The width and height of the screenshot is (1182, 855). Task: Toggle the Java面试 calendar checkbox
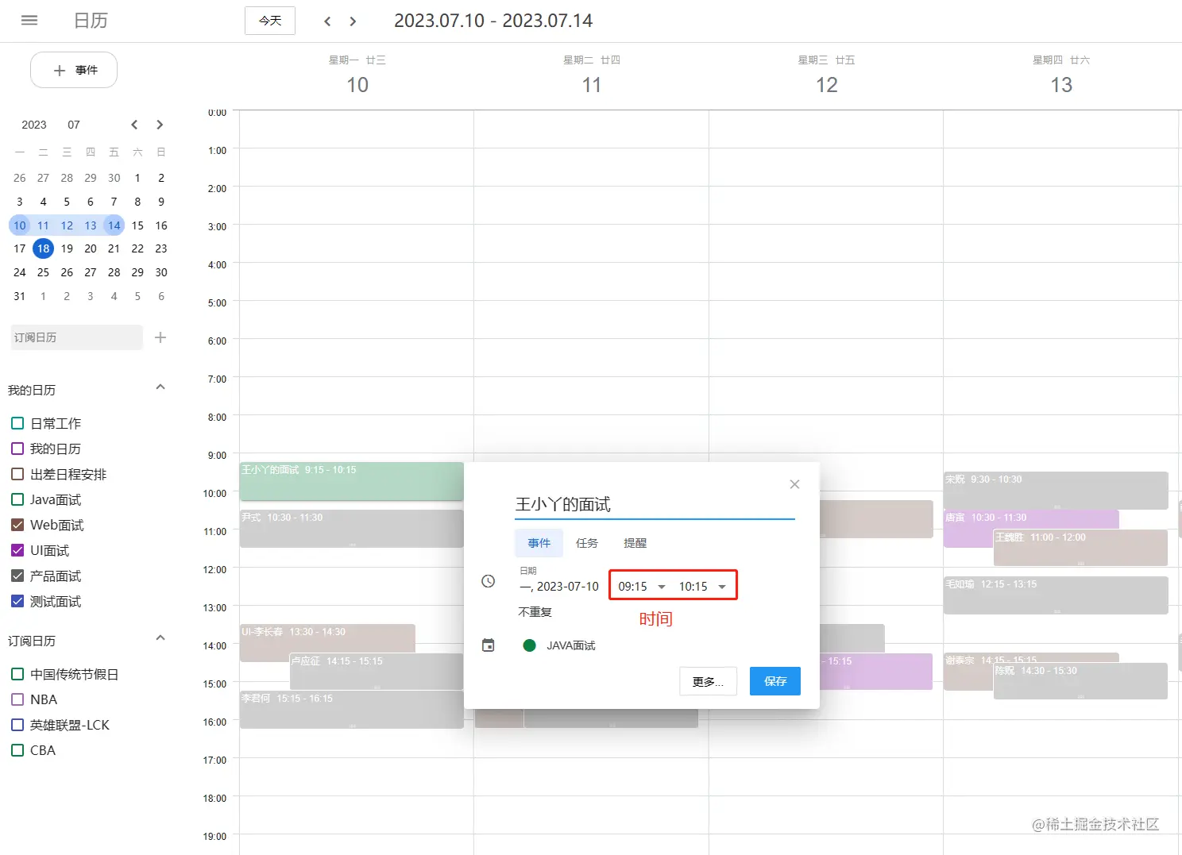coord(17,499)
